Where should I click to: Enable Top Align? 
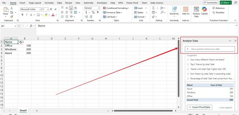tap(62, 8)
